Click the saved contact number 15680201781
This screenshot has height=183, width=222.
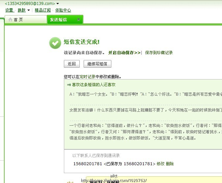pos(88,164)
